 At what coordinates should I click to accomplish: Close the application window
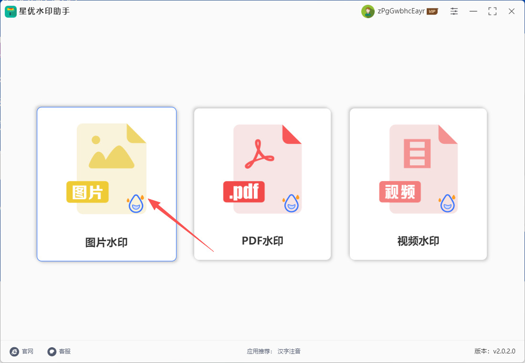pyautogui.click(x=511, y=11)
